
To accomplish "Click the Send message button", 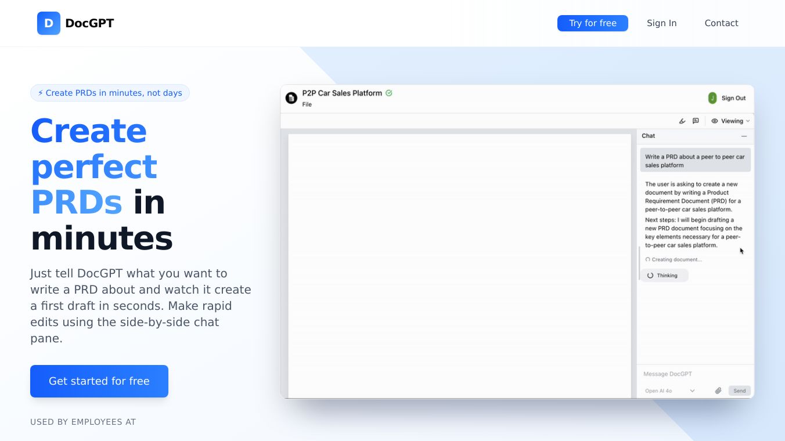I will tap(739, 391).
